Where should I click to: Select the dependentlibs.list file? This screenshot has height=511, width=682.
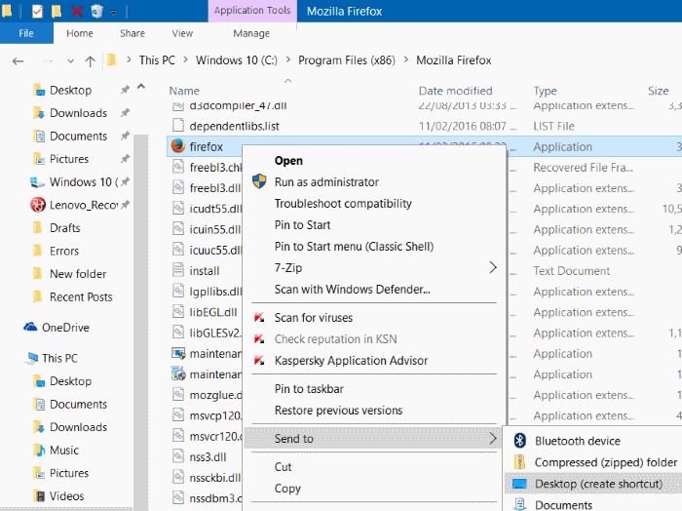click(x=235, y=126)
